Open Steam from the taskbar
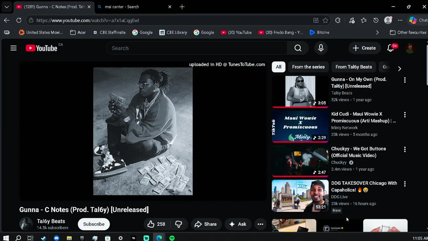The height and width of the screenshot is (241, 428). (x=43, y=238)
